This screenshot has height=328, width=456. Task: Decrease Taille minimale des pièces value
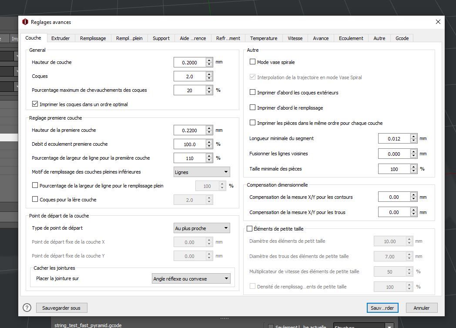click(x=413, y=171)
